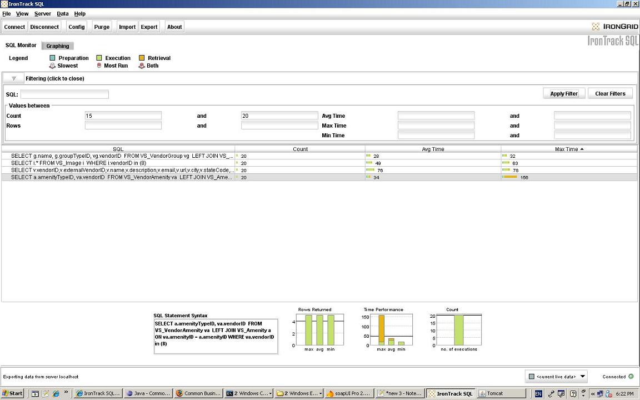
Task: Click the Purge toolbar button
Action: click(x=102, y=27)
